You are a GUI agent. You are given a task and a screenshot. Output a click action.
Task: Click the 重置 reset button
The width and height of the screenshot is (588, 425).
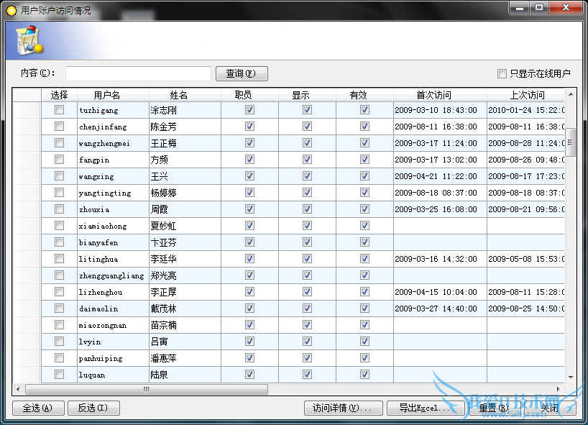click(x=494, y=408)
